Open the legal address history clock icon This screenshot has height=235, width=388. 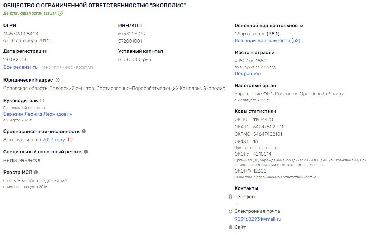tap(57, 80)
